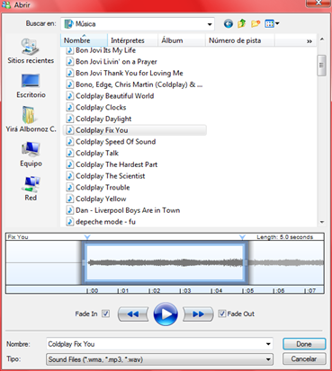This screenshot has height=371, width=332.
Task: Select Coldplay Trouble
Action: pyautogui.click(x=103, y=188)
